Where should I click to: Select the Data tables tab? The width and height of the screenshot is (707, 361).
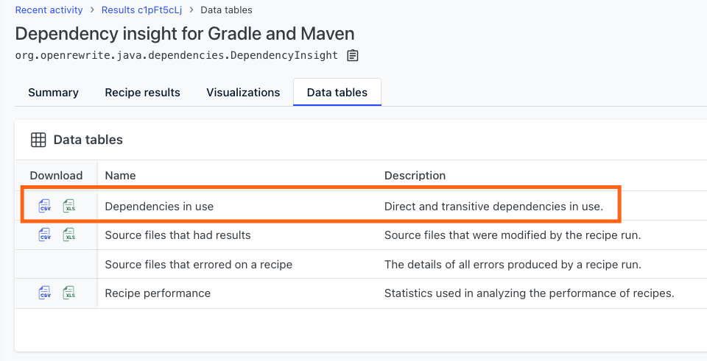(337, 93)
